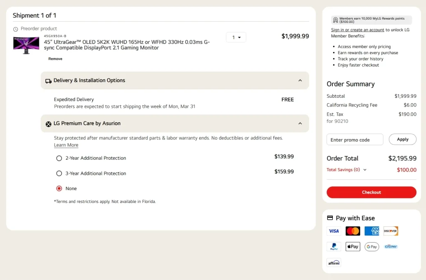Click the promo code input field
Viewport: 426px width, 280px height.
point(354,139)
